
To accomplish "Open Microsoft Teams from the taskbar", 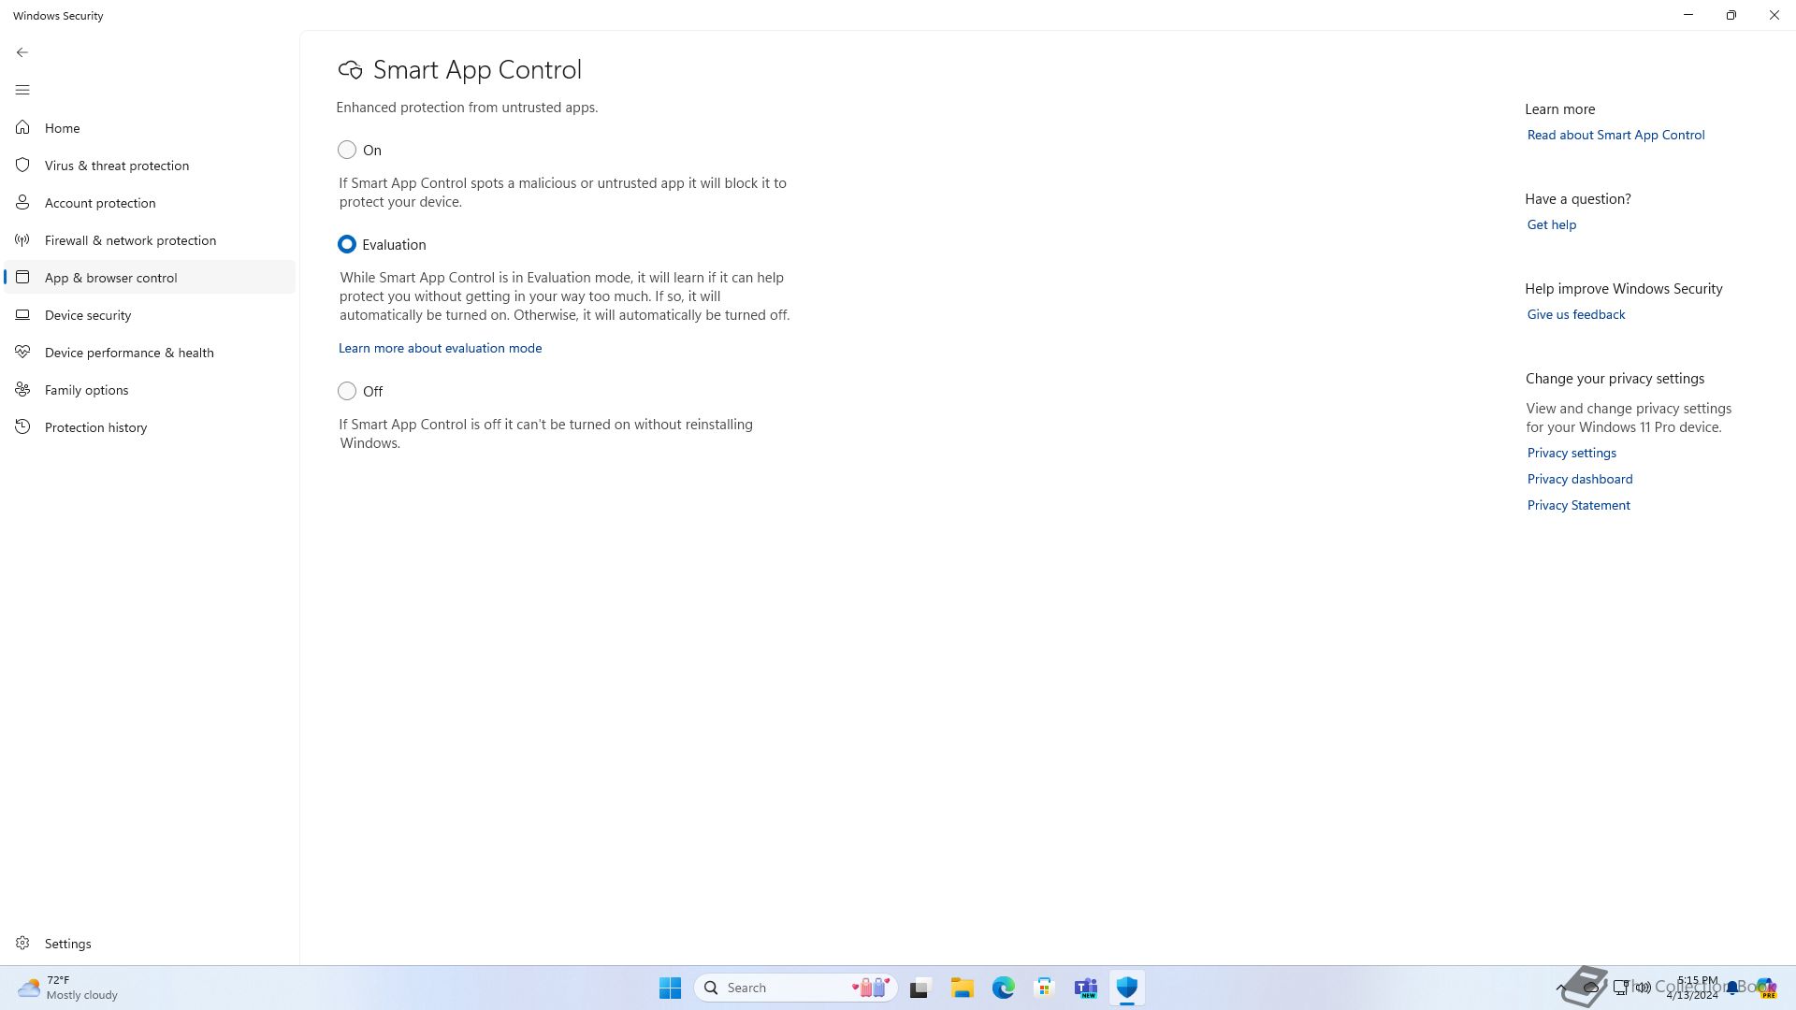I will tap(1085, 988).
